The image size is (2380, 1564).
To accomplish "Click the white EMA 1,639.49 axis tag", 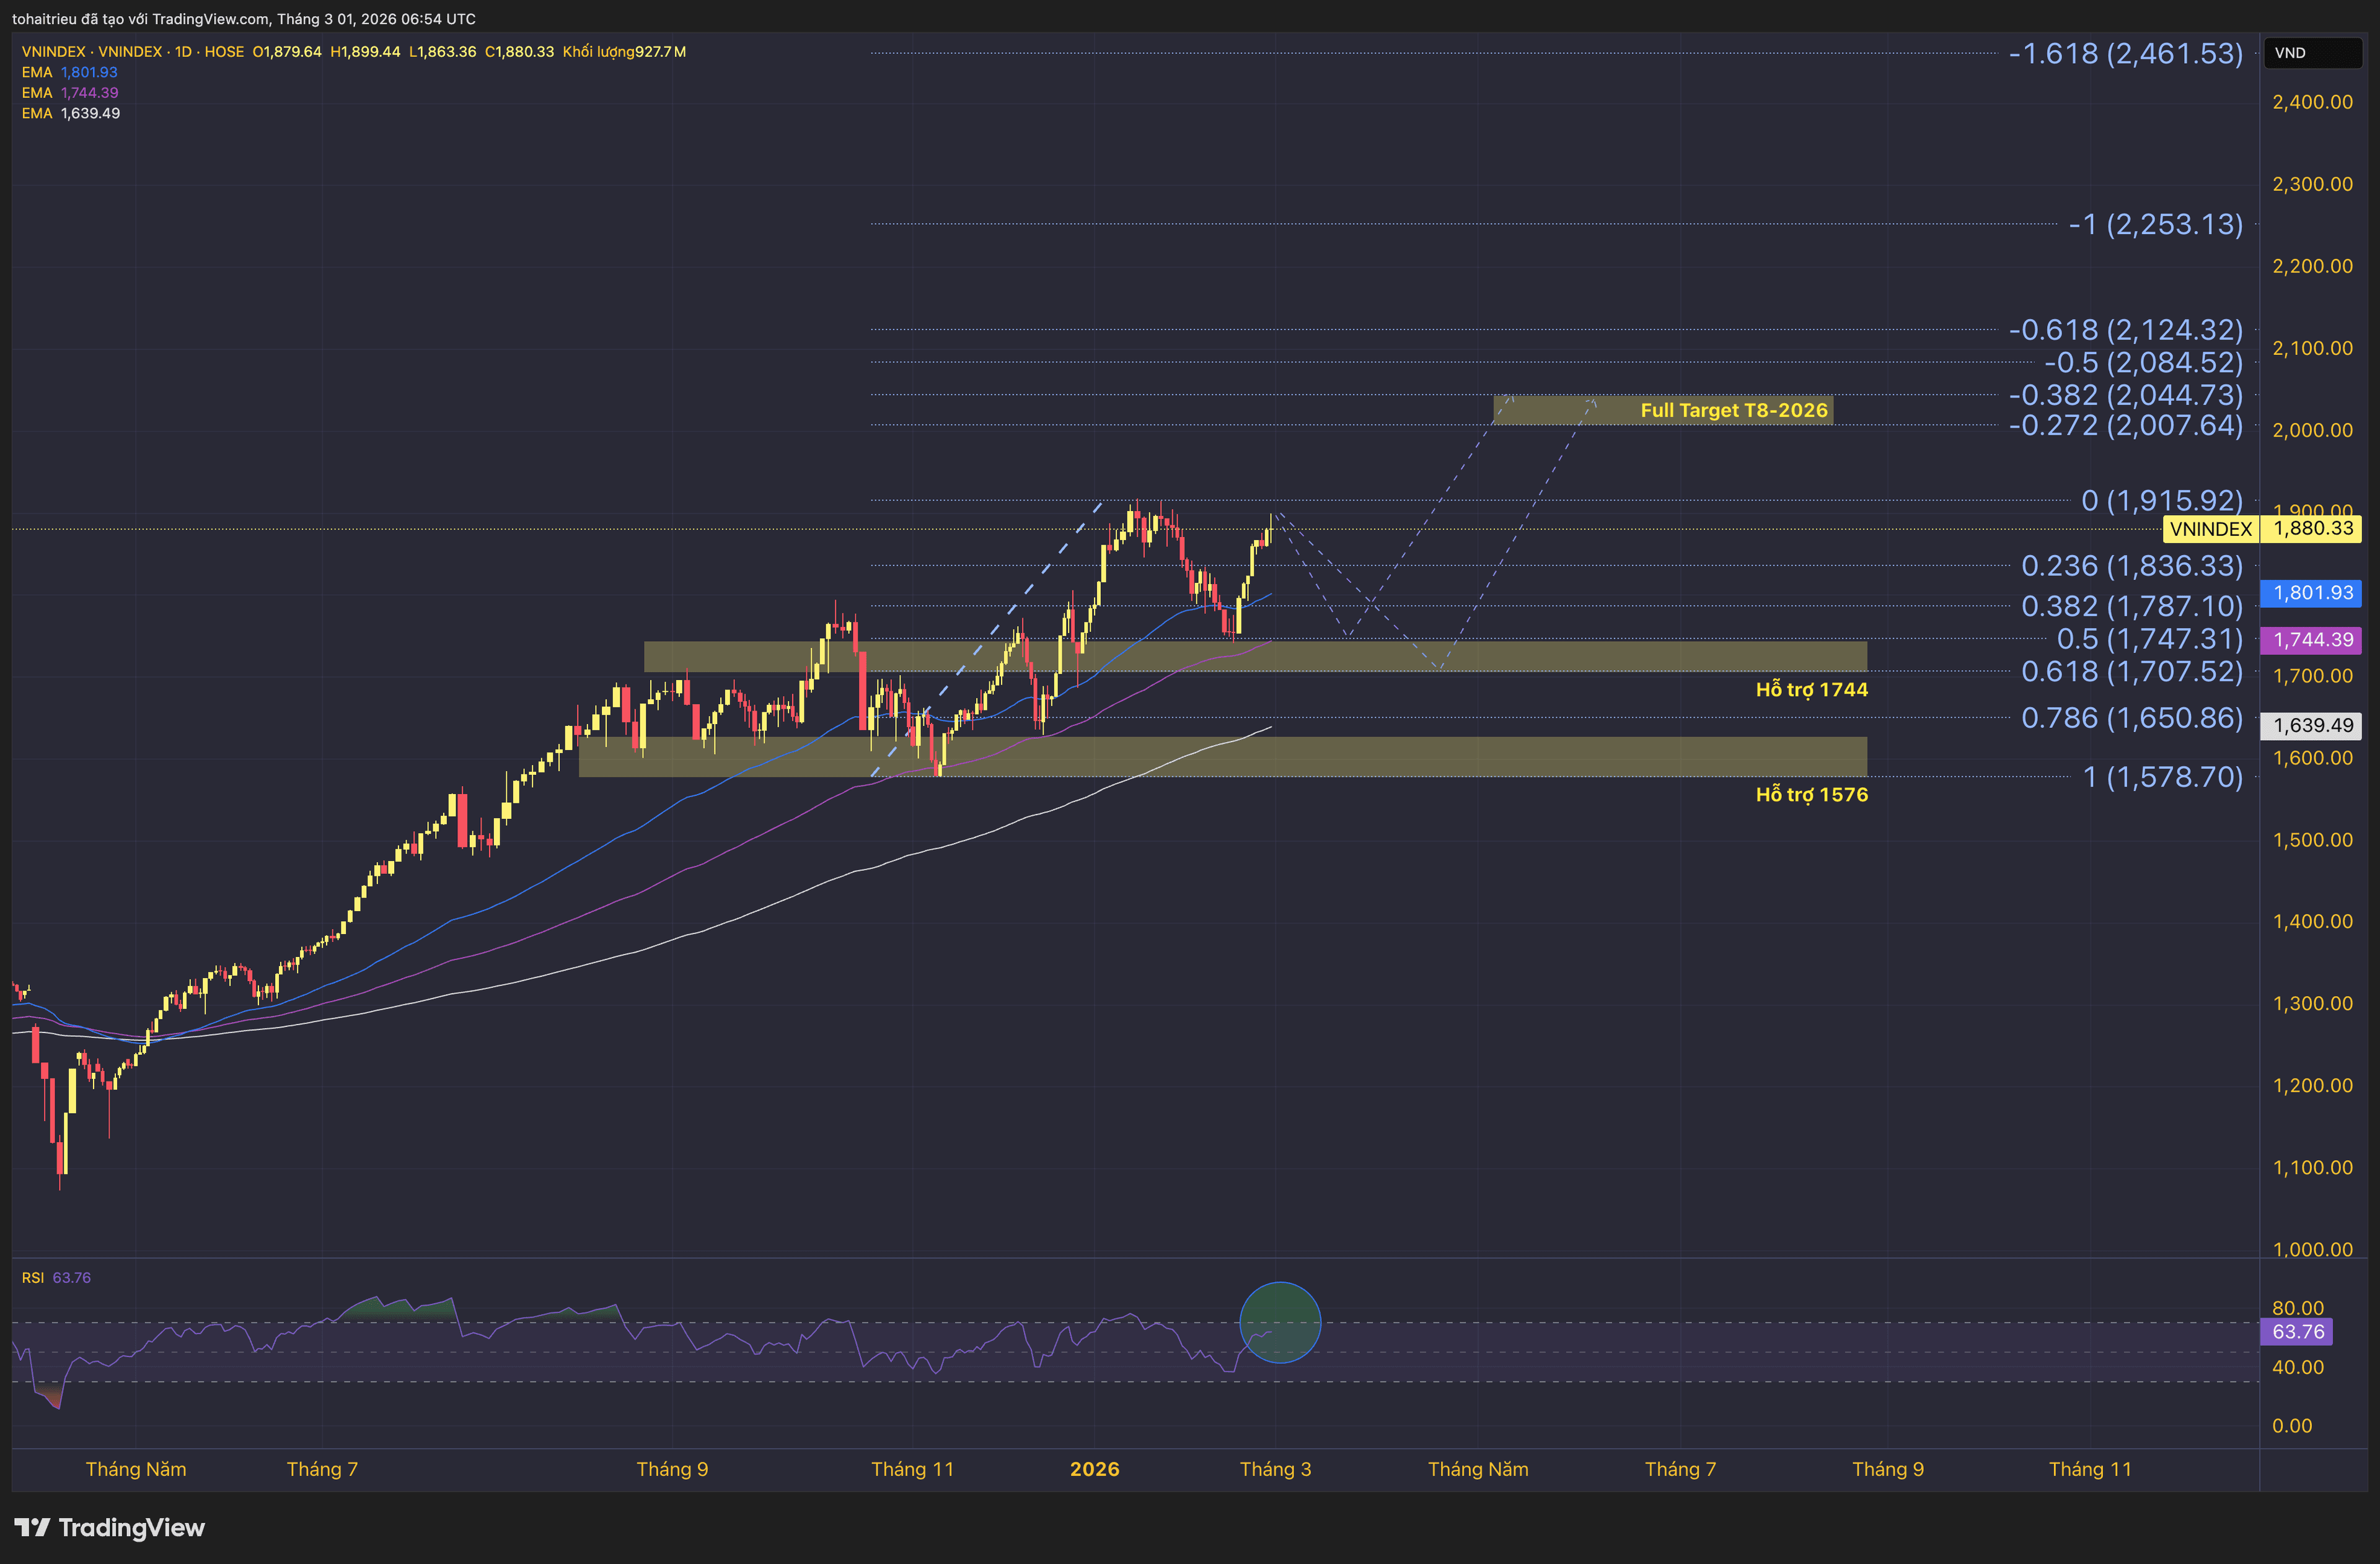I will point(2311,725).
